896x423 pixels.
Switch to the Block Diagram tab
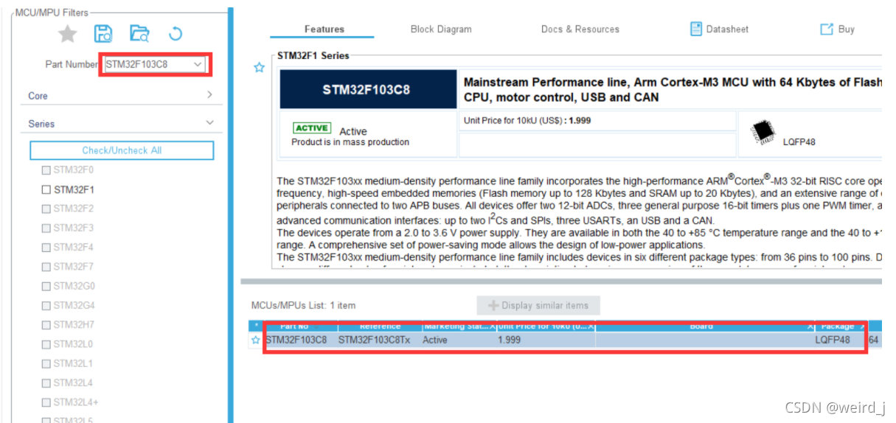pyautogui.click(x=441, y=29)
